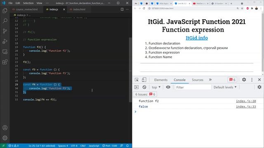This screenshot has width=264, height=148.
Task: Select element inspector tool in DevTools
Action: pyautogui.click(x=137, y=80)
